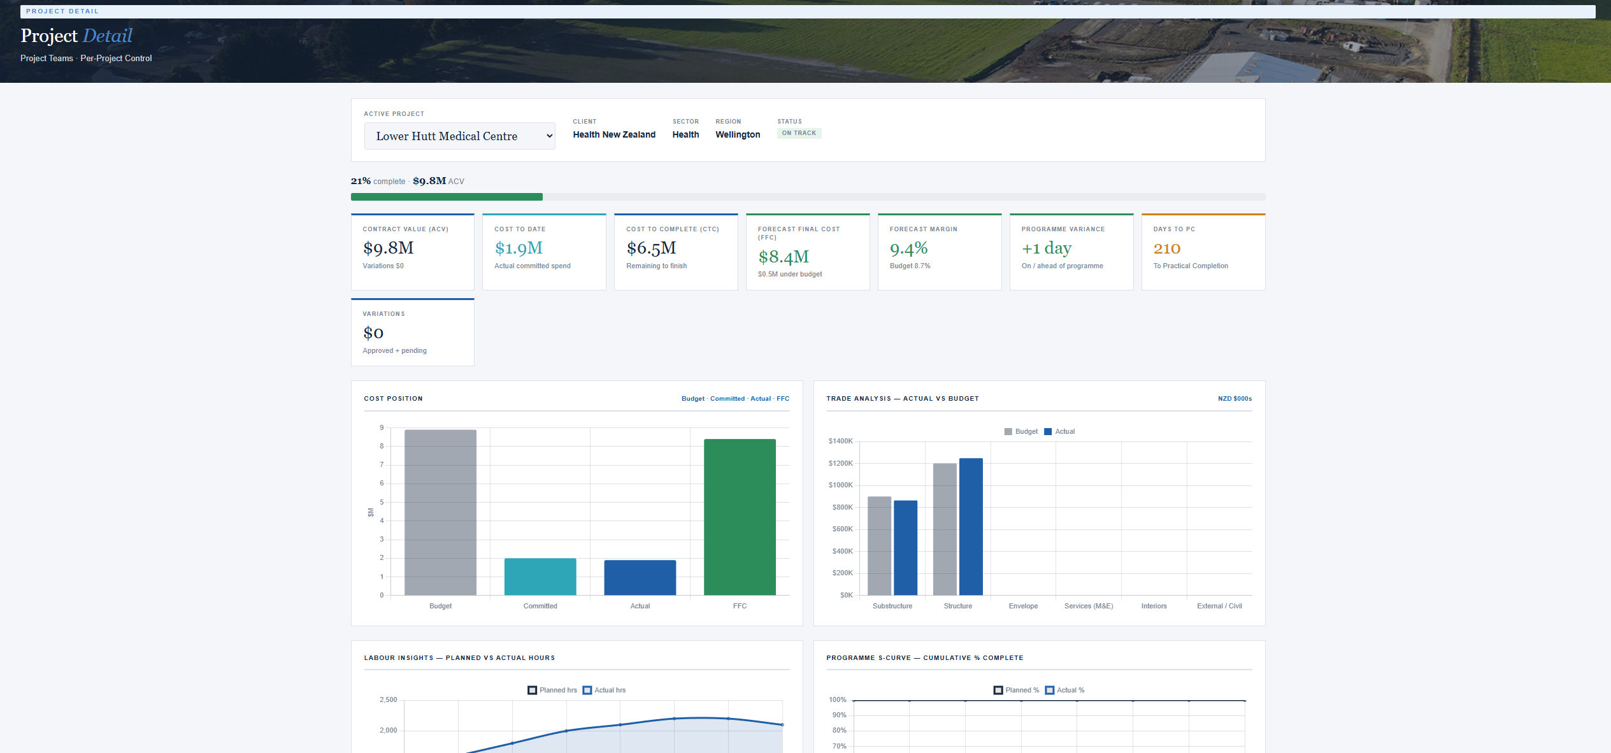This screenshot has width=1611, height=753.
Task: Click the PROJECT DETAIL header band
Action: (x=808, y=11)
